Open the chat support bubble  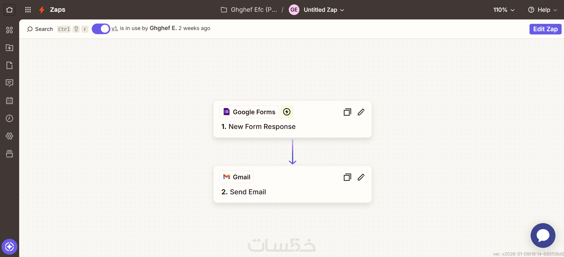[543, 235]
